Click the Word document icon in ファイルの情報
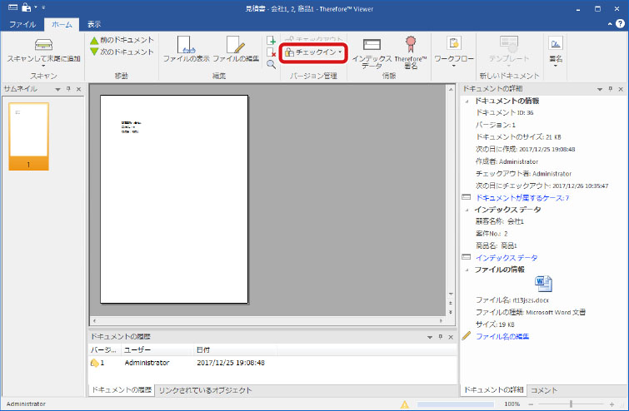Screen dimensions: 629x411 click(x=543, y=283)
